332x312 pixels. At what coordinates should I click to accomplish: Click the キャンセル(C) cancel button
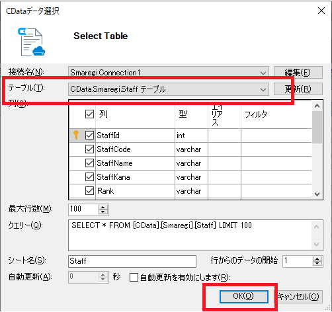click(298, 297)
